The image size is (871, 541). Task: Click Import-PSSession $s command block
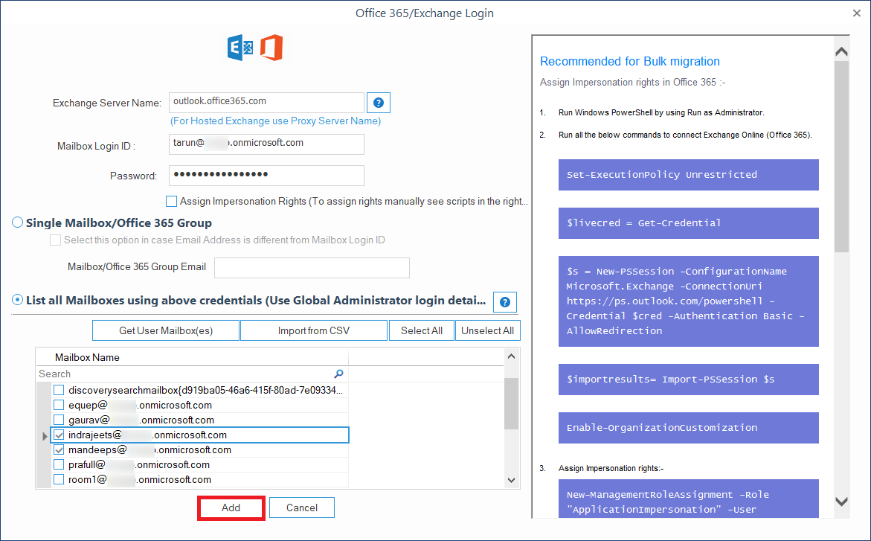688,380
